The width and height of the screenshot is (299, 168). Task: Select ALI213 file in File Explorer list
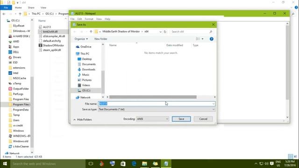coord(47,27)
